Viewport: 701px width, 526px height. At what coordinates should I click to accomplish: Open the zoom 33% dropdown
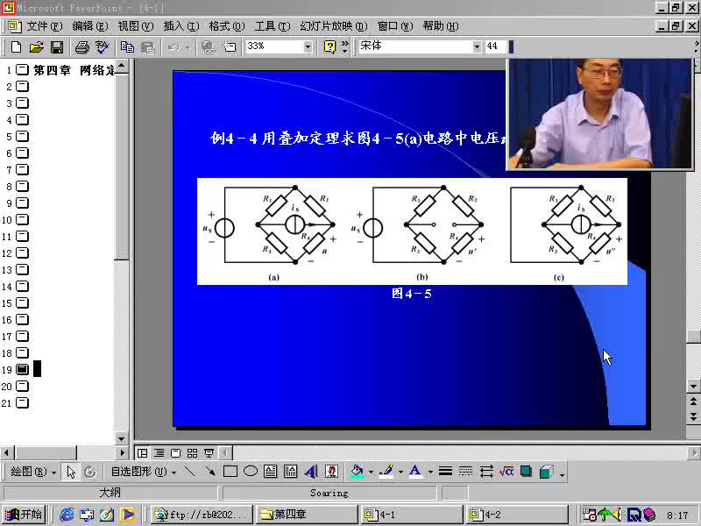tap(308, 46)
